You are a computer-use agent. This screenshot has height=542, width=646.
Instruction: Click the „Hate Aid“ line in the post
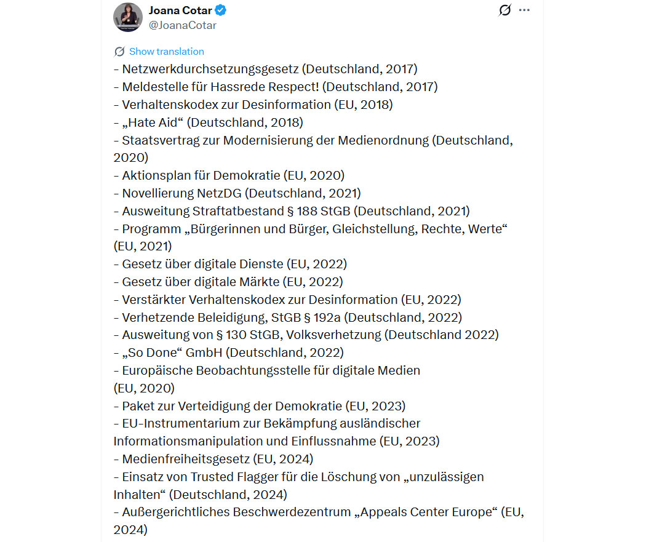(209, 122)
